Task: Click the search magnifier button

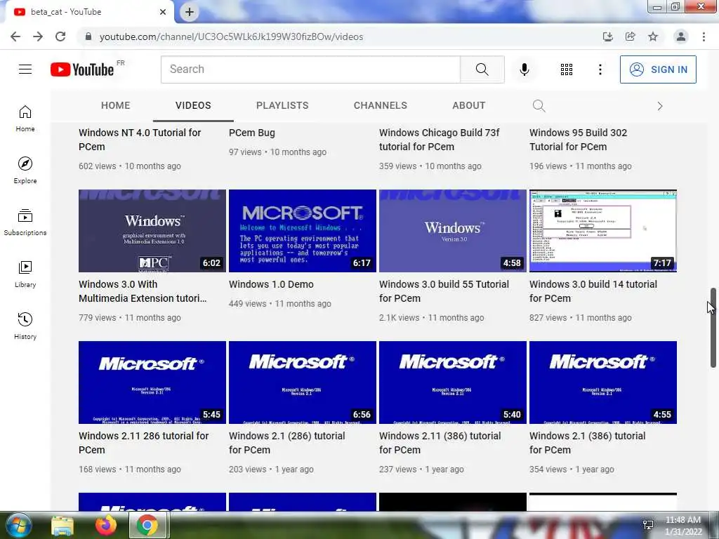Action: pos(482,69)
